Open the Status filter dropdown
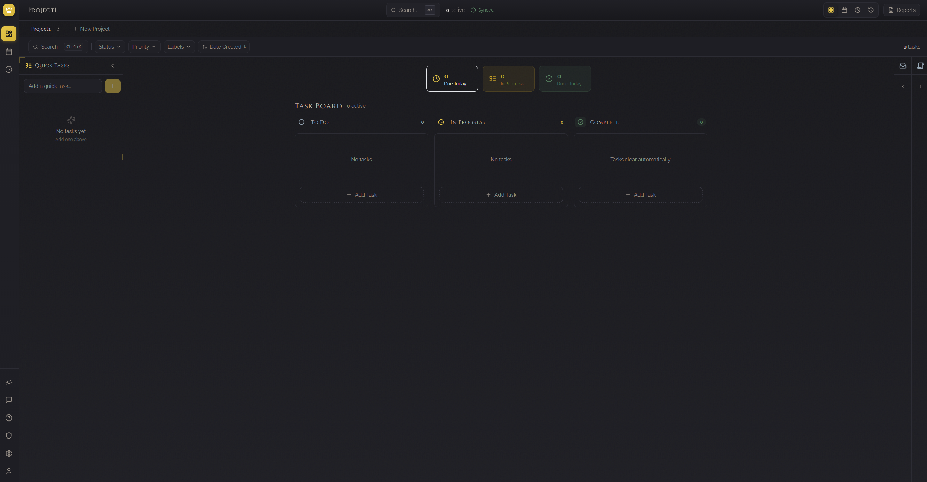The height and width of the screenshot is (482, 927). [x=109, y=47]
